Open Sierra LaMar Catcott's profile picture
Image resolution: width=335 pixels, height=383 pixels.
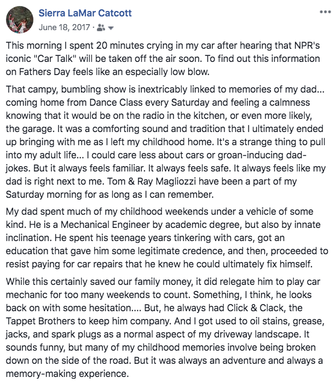[19, 20]
